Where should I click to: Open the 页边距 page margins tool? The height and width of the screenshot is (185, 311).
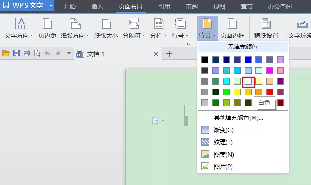[47, 28]
